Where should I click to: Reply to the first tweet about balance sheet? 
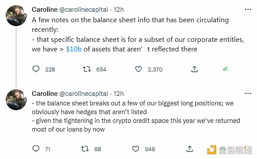pos(36,69)
